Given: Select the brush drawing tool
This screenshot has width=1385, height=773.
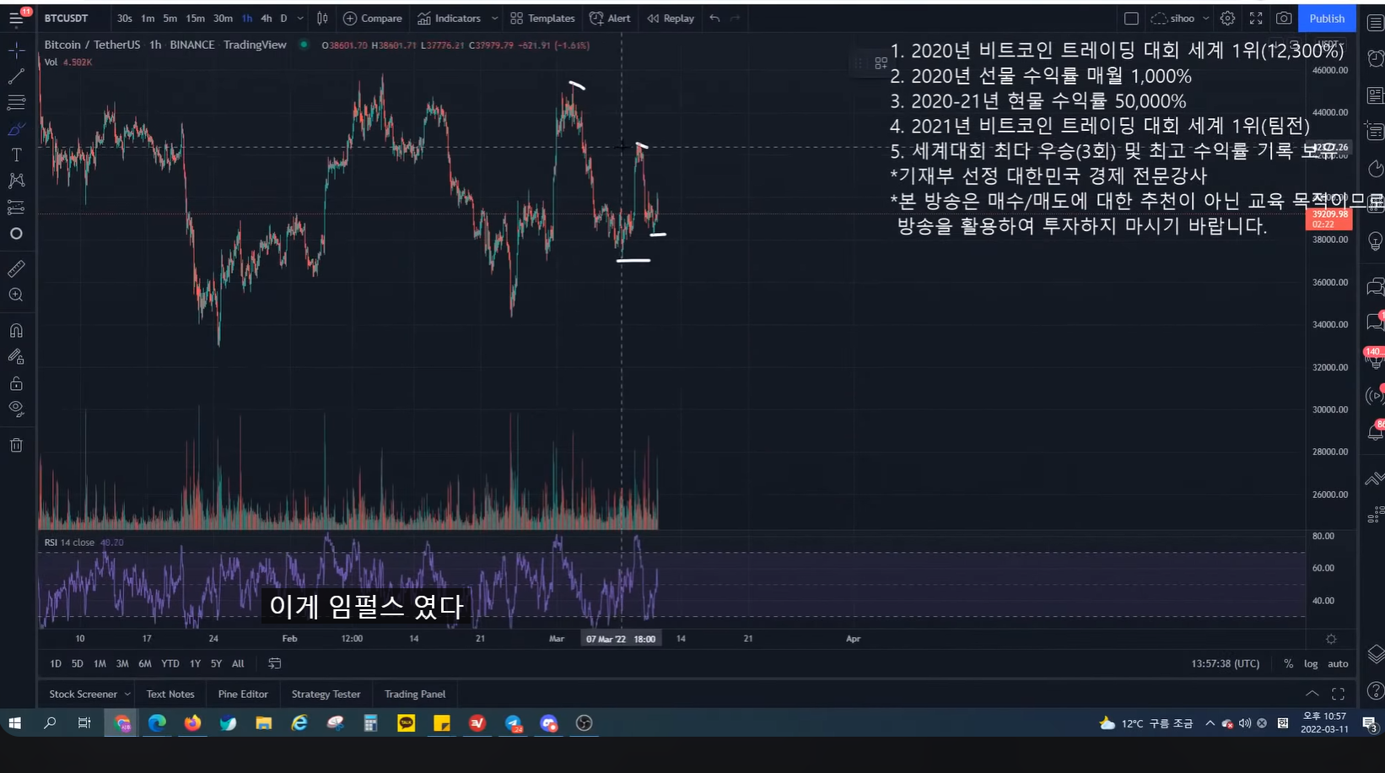Looking at the screenshot, I should (x=16, y=129).
